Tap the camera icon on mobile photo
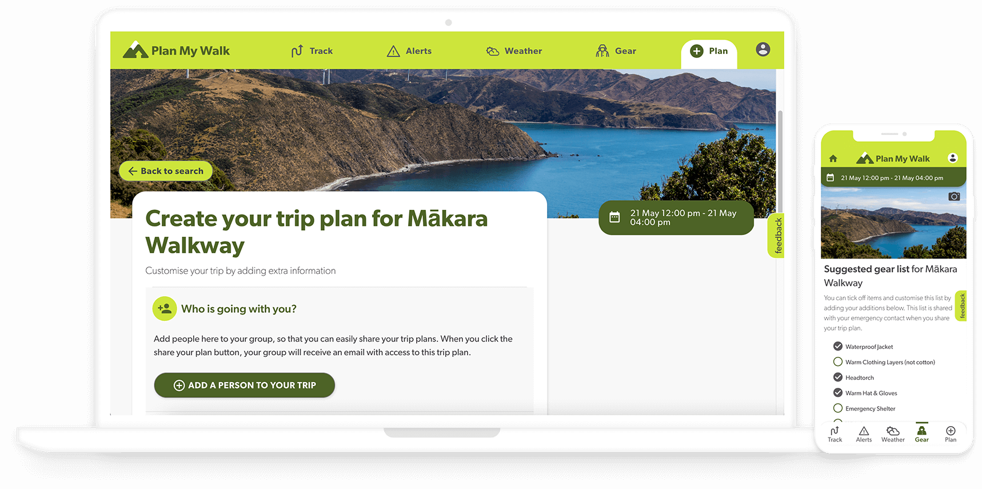 (x=954, y=196)
